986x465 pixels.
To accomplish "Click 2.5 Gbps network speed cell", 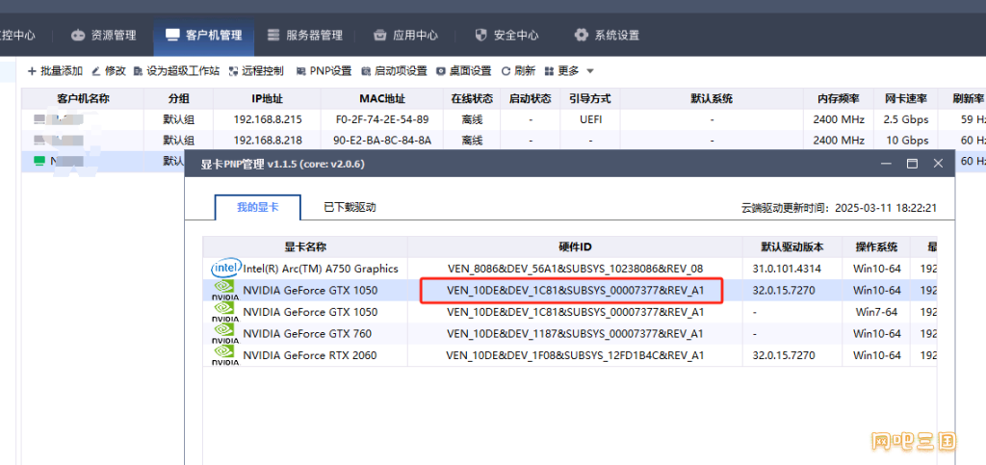I will point(906,119).
